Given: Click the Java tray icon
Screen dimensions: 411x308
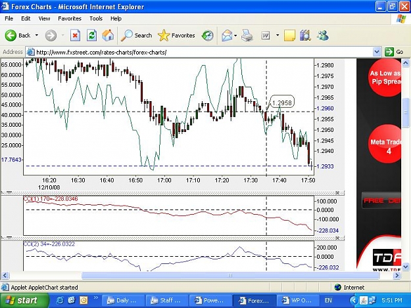Looking at the screenshot, I should tap(364, 300).
